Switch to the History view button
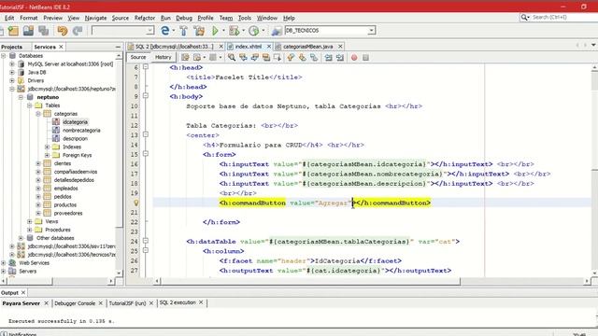The image size is (598, 336). point(163,57)
